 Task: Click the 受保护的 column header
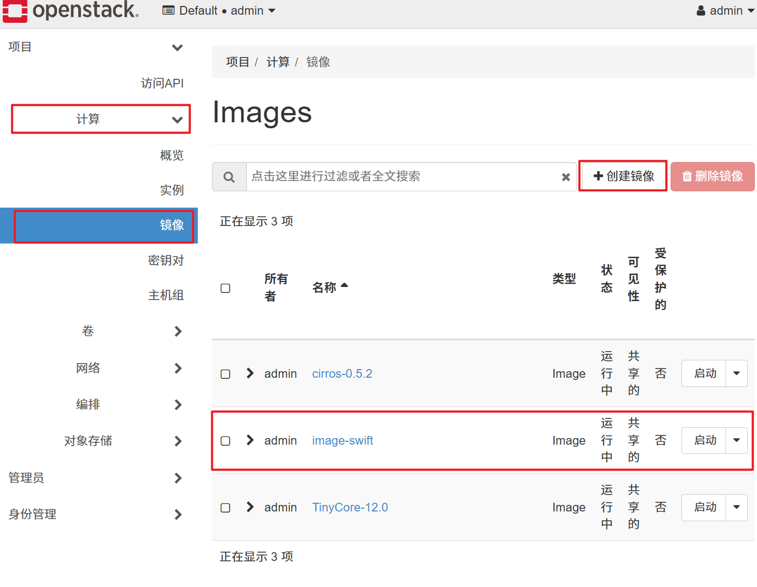click(x=661, y=279)
